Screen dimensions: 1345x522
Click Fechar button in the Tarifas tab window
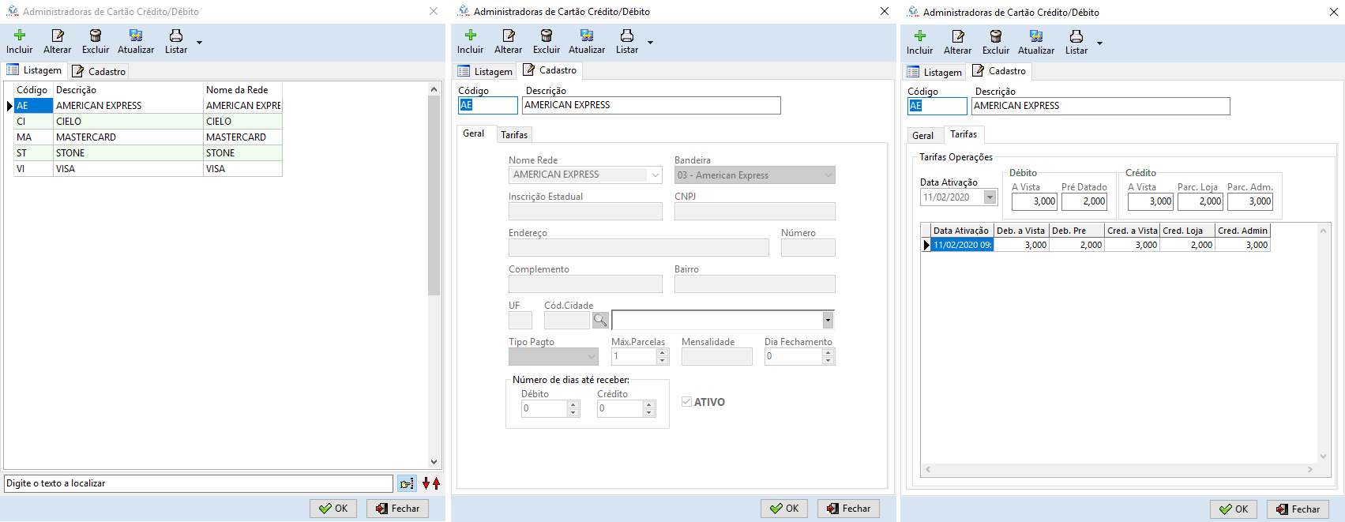1298,509
